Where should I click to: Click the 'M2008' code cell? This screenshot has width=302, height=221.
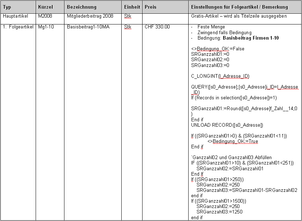tap(45, 16)
